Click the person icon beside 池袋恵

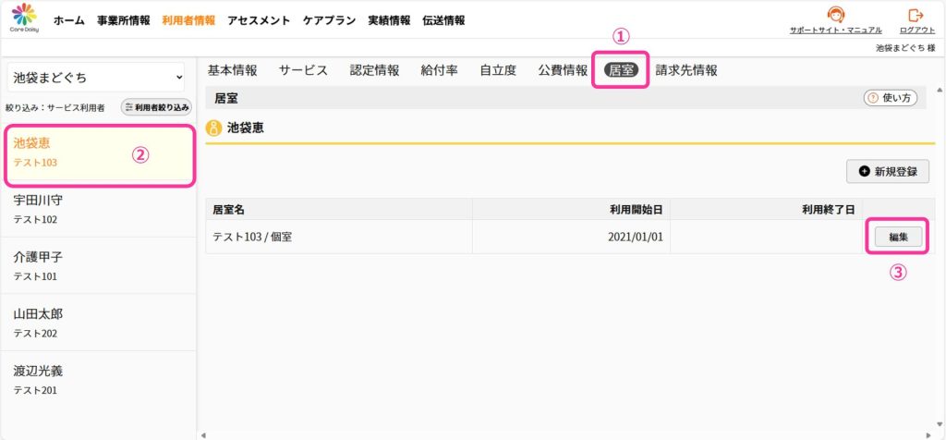pos(213,128)
